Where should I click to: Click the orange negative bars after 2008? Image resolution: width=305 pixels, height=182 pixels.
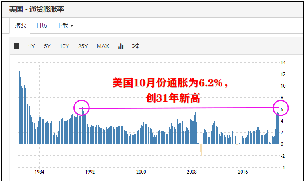click(201, 149)
